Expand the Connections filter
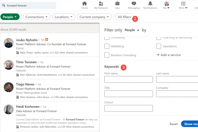Viewport: 198px width, 132px height. [37, 17]
